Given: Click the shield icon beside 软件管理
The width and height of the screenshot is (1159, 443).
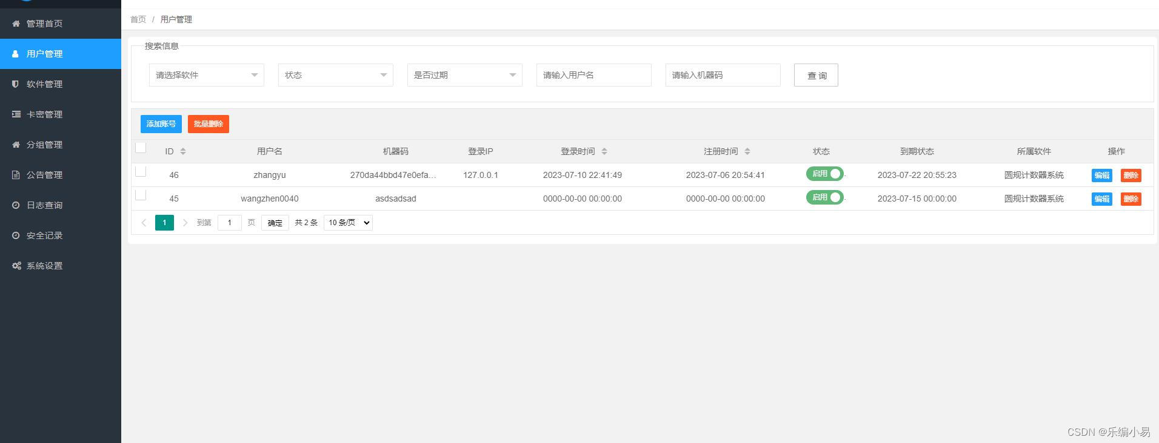Looking at the screenshot, I should (16, 84).
